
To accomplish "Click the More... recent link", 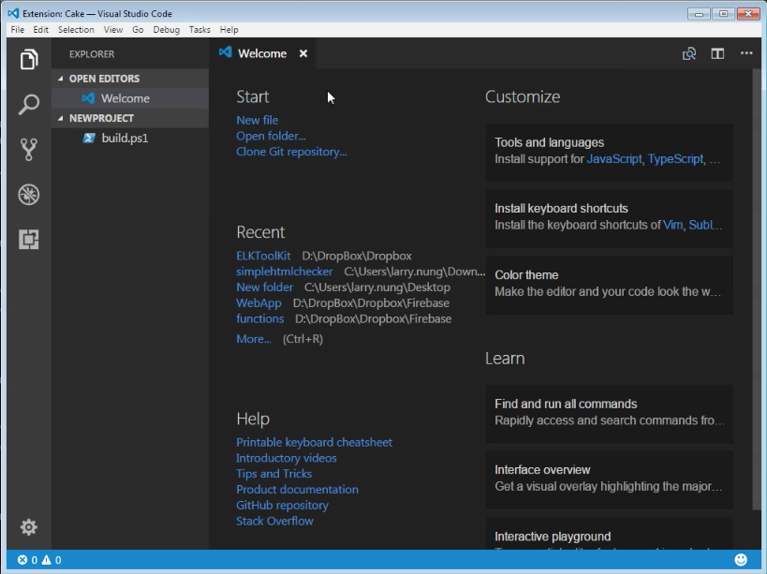I will coord(254,339).
